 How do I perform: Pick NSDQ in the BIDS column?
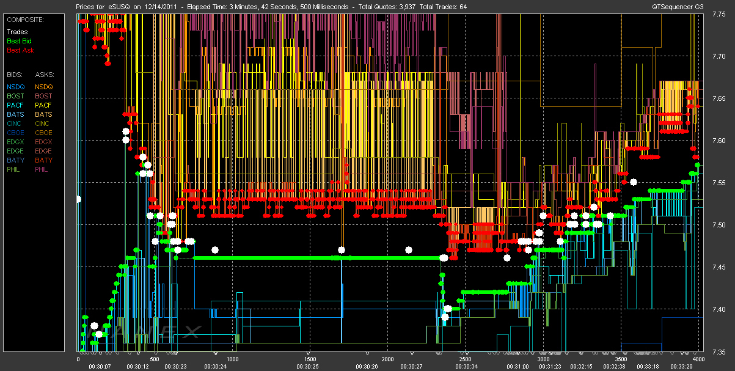click(15, 87)
